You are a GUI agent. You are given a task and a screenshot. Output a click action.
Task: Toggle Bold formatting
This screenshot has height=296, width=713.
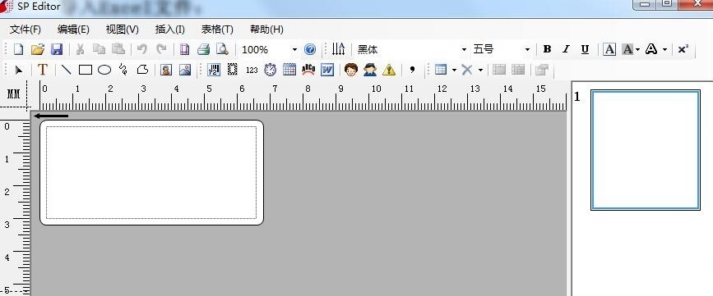tap(547, 49)
